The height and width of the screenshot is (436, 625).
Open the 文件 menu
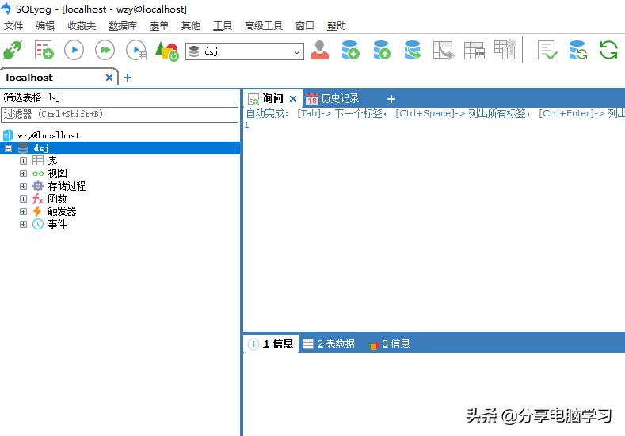[13, 26]
